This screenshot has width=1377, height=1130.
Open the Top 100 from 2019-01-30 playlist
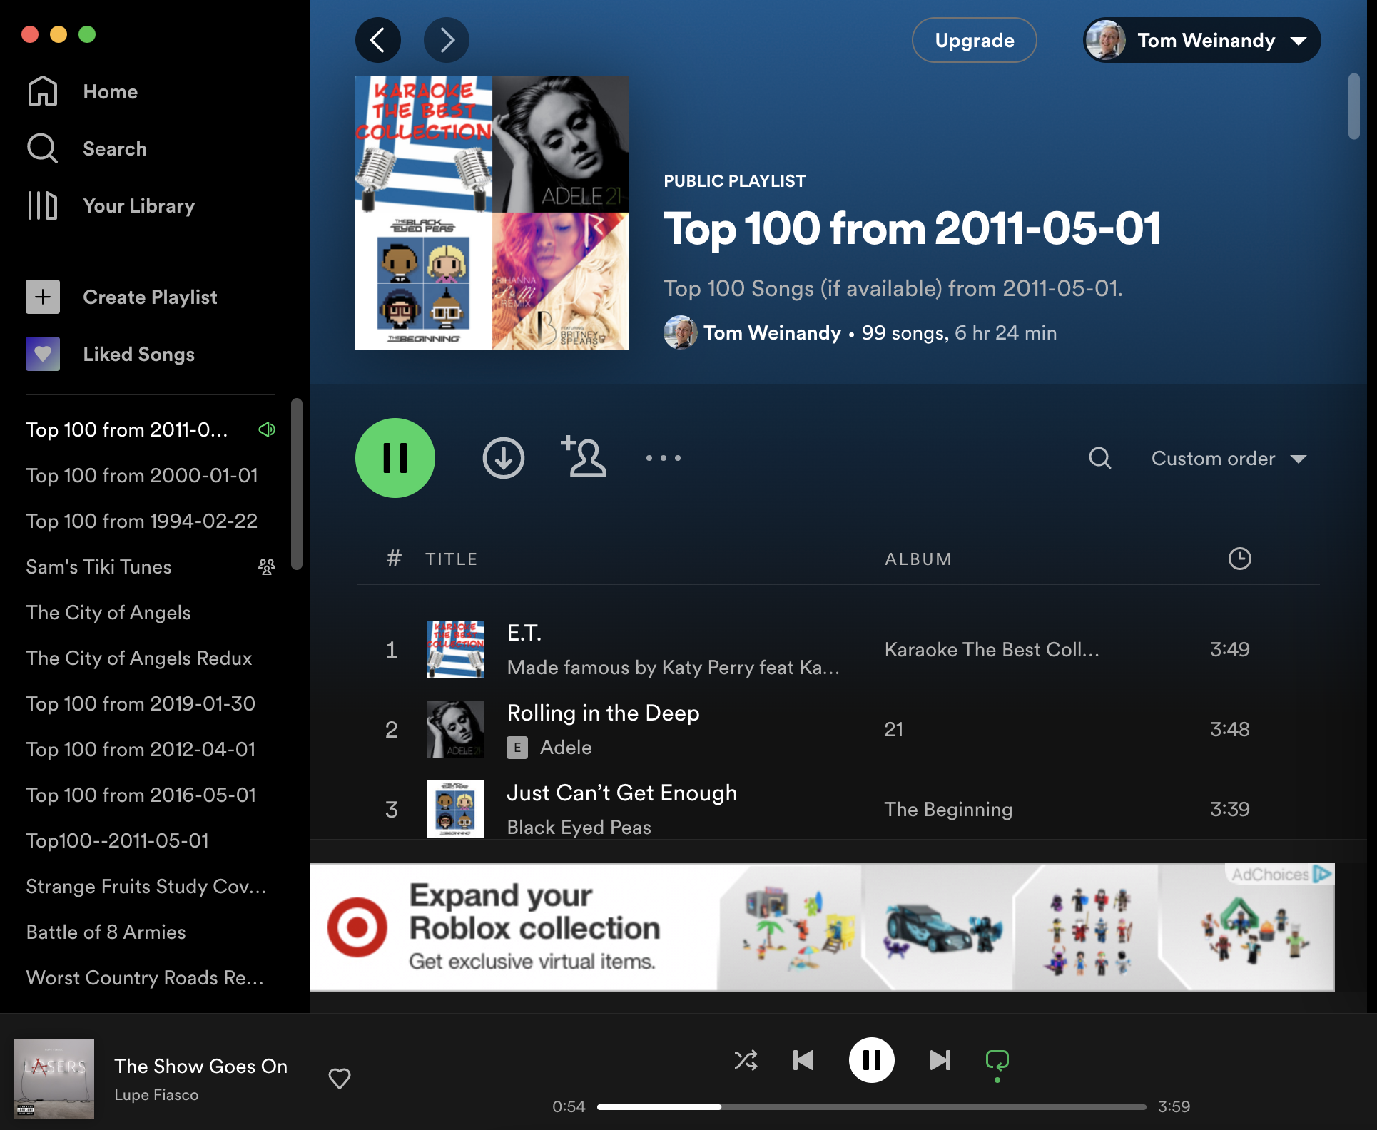pyautogui.click(x=141, y=703)
